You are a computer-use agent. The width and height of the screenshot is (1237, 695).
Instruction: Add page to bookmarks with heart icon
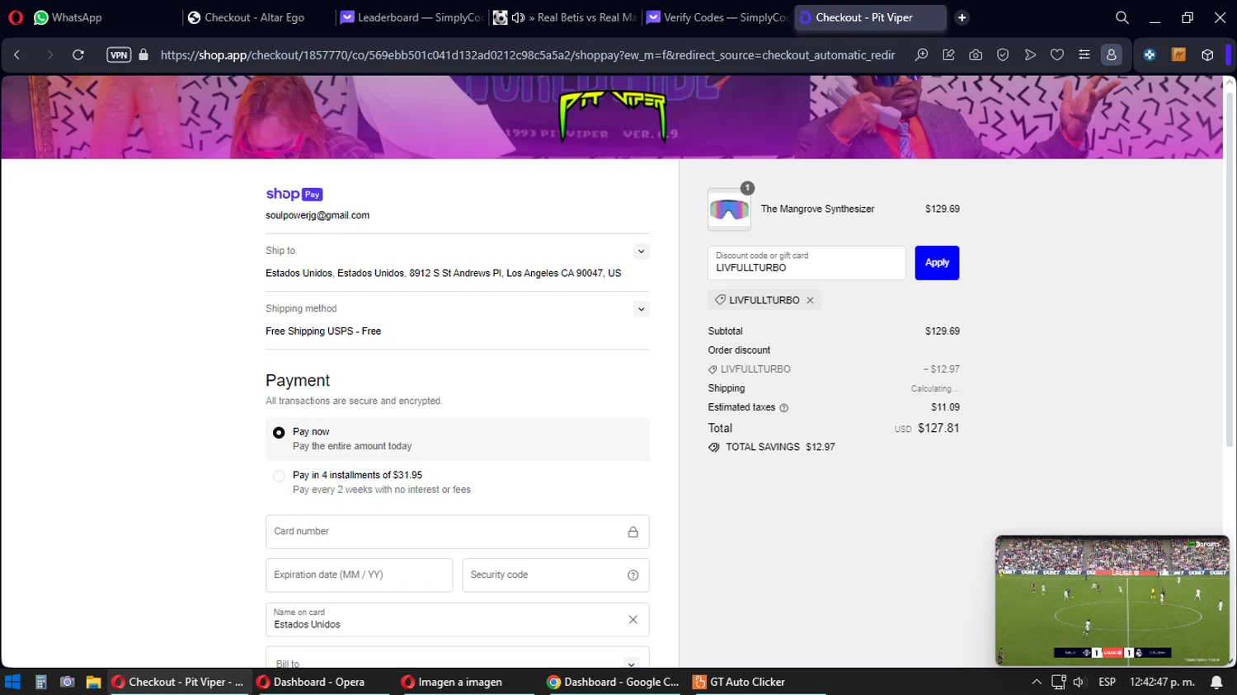tap(1057, 55)
